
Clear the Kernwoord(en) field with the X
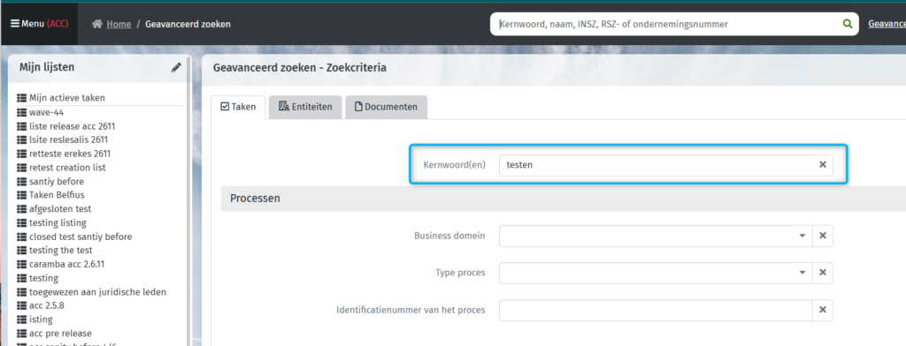point(823,165)
